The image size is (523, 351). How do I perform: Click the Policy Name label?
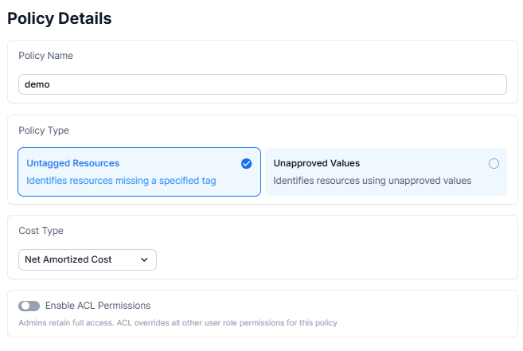coord(45,56)
